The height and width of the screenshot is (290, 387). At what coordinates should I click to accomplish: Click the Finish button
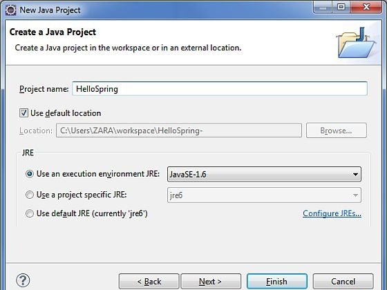point(277,282)
